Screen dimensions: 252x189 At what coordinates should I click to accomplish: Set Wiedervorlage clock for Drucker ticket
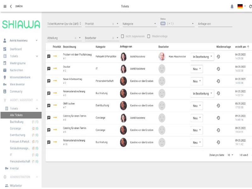pos(218,69)
